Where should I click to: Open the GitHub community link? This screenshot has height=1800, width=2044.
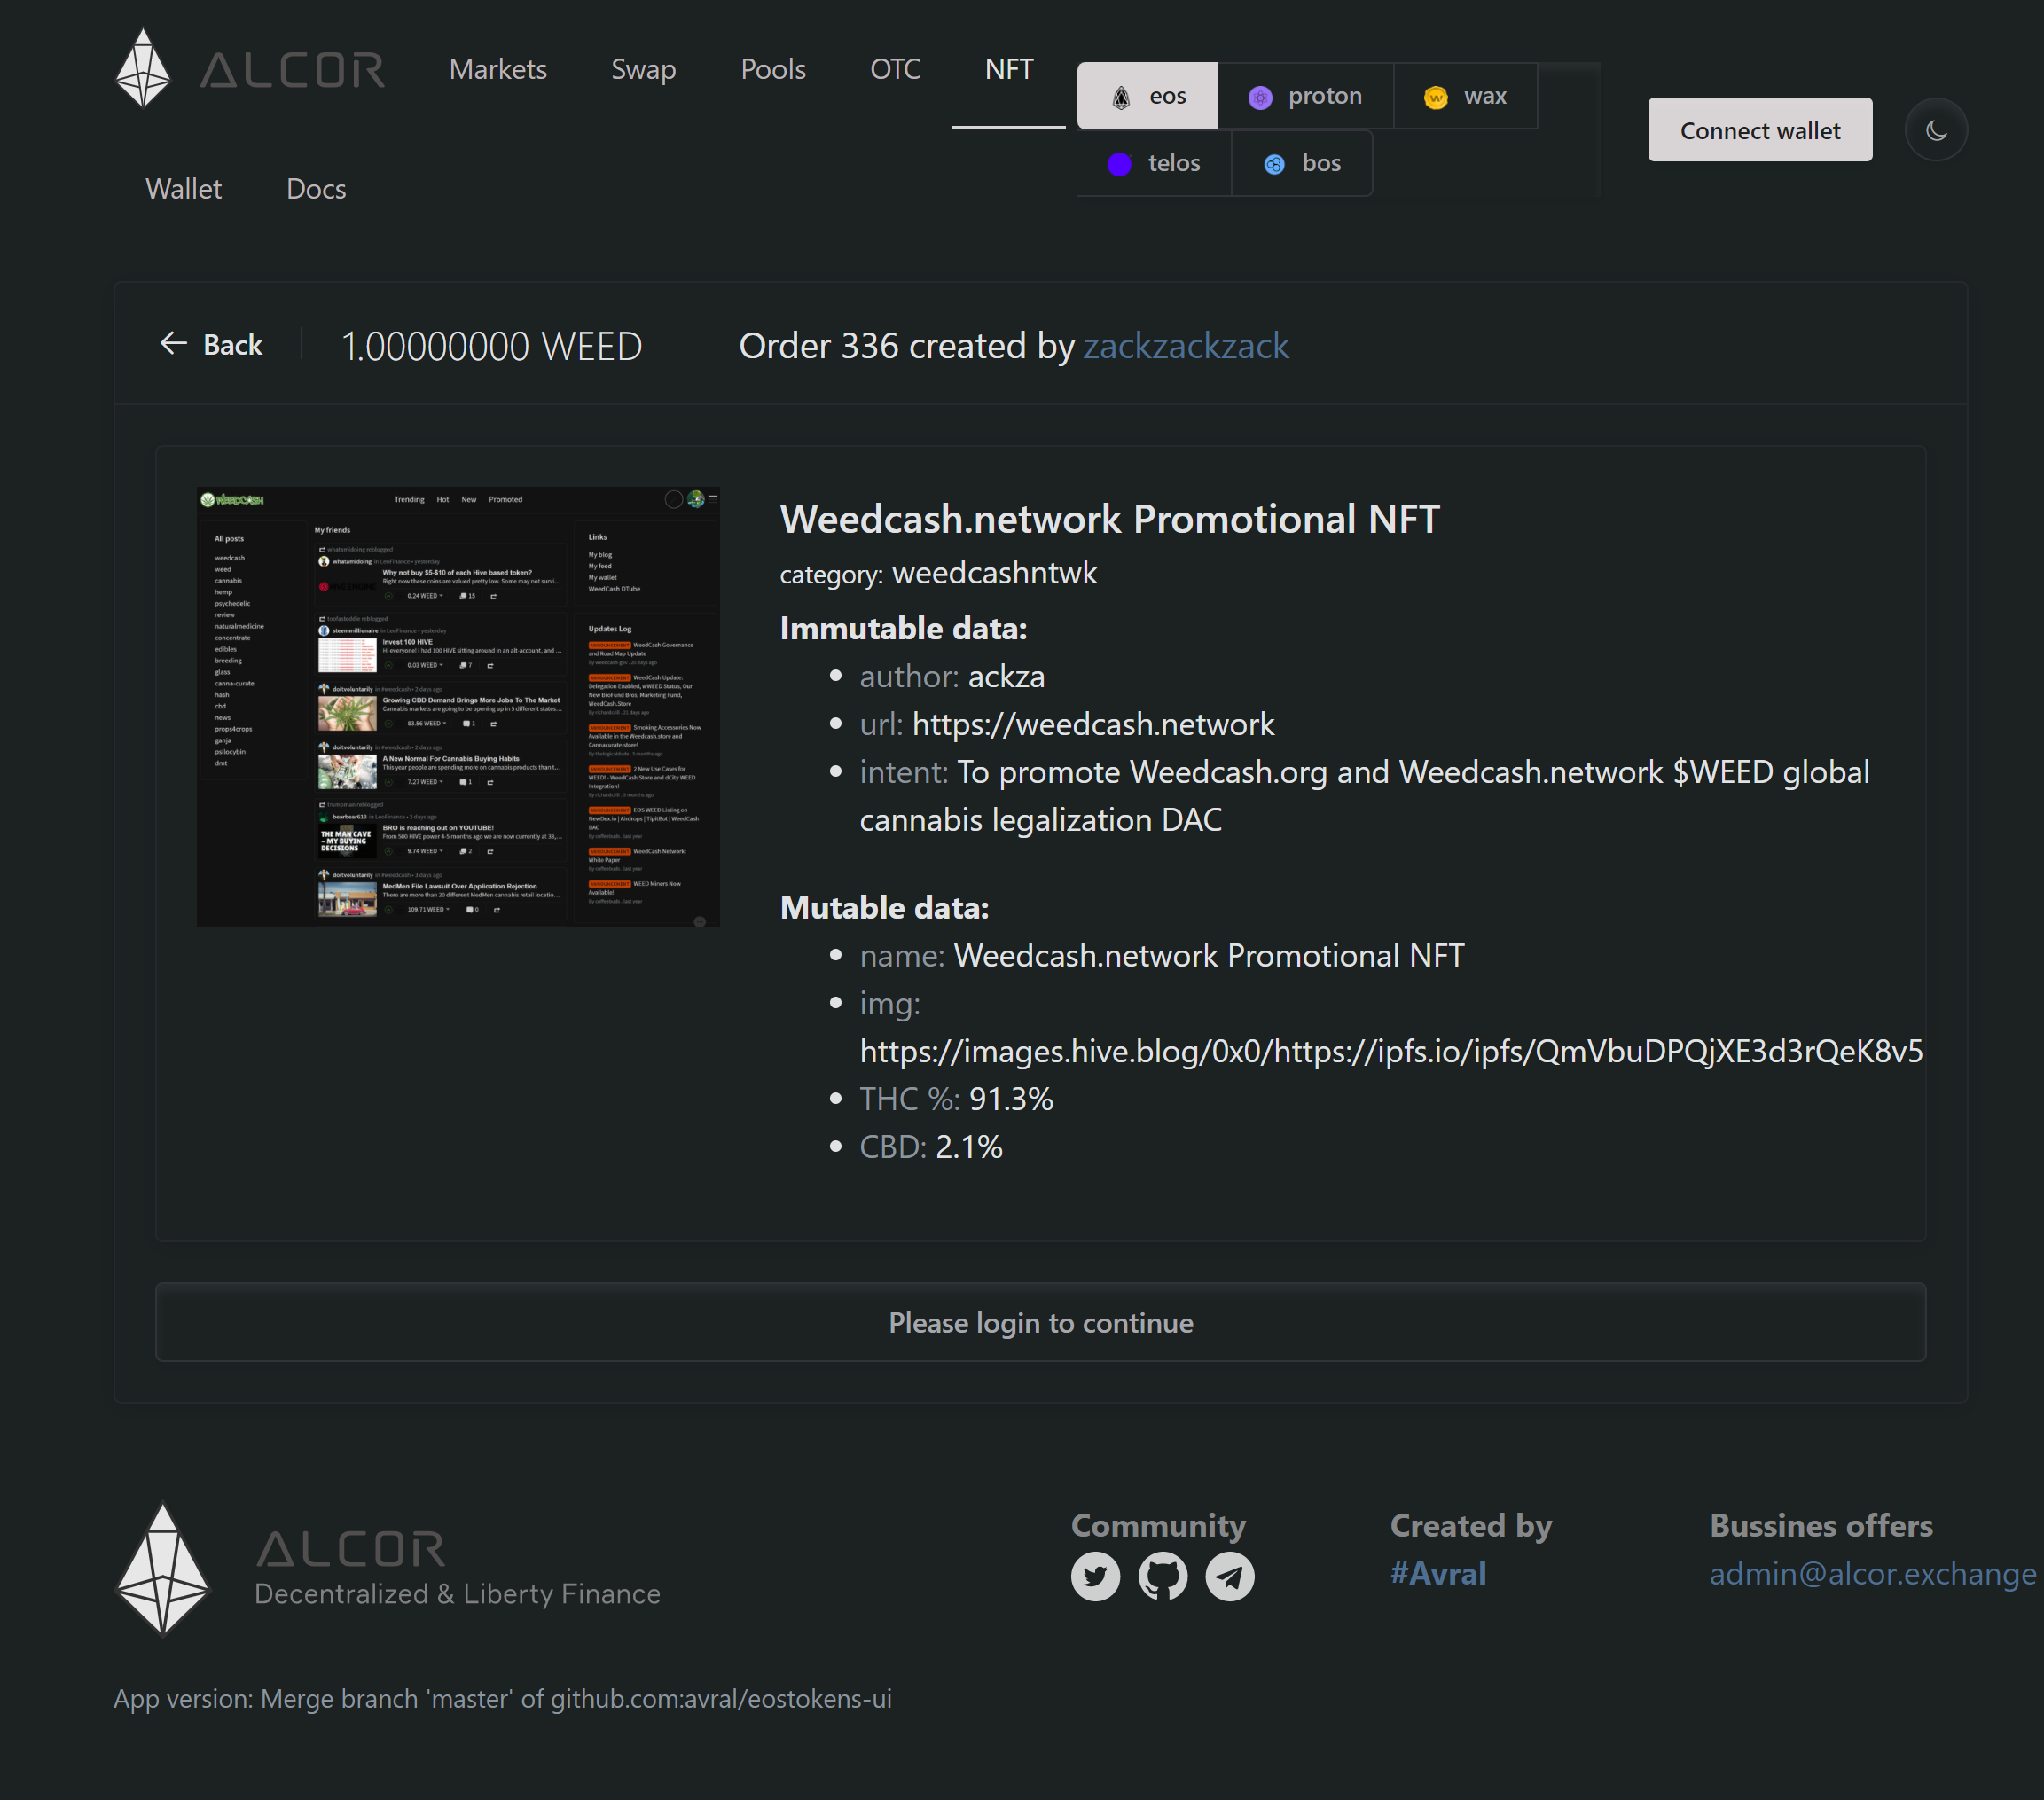[1162, 1577]
